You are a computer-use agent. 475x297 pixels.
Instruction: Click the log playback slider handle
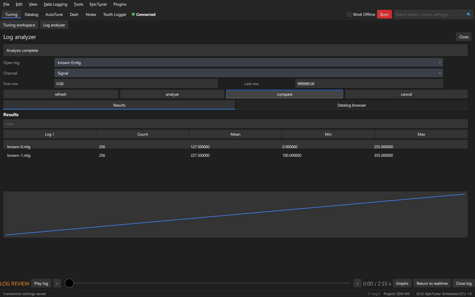(69, 283)
